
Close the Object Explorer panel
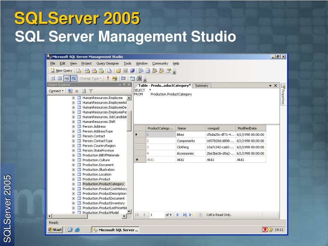(x=129, y=85)
